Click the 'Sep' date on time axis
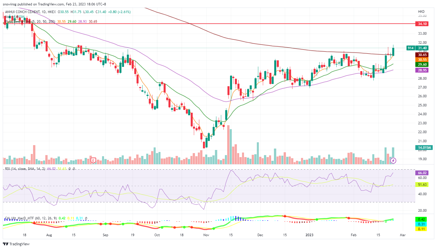 (x=105, y=235)
